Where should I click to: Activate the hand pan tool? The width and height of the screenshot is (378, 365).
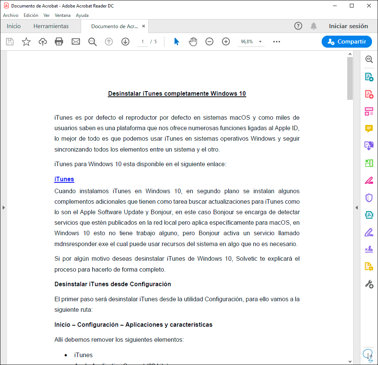(x=193, y=42)
